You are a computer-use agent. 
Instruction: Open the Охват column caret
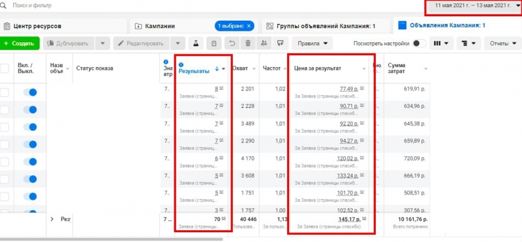click(x=254, y=69)
